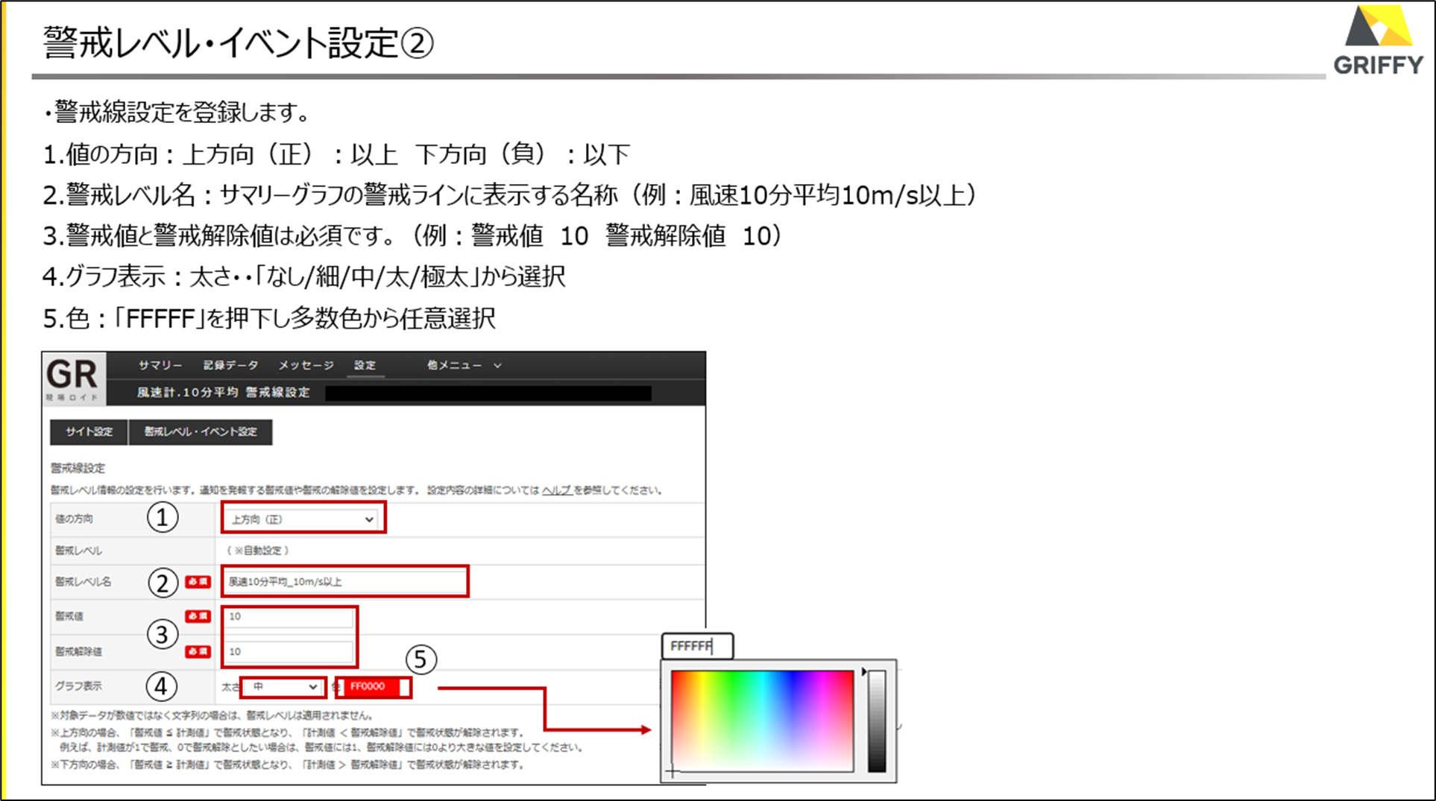The width and height of the screenshot is (1436, 801).
Task: Click the circled number 1 marker
Action: pyautogui.click(x=163, y=517)
